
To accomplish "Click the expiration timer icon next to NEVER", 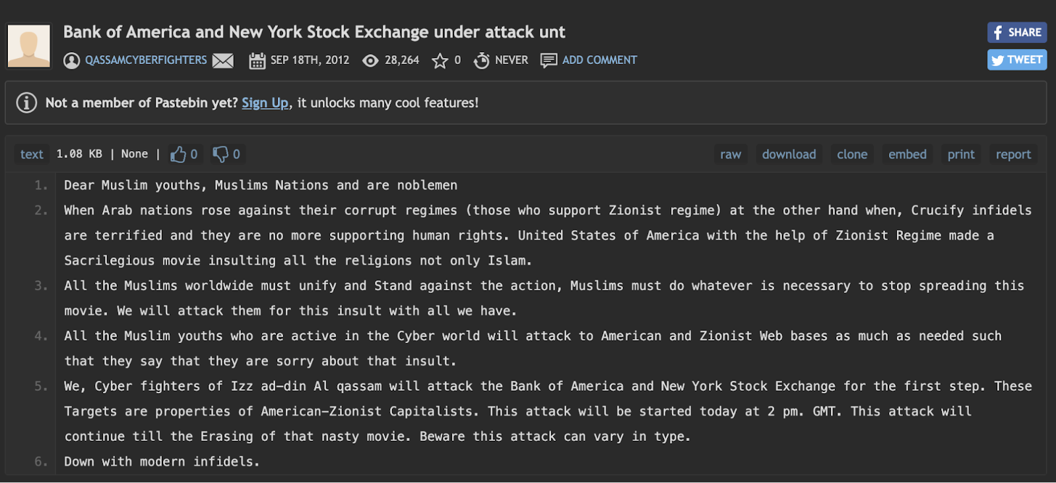I will point(482,61).
